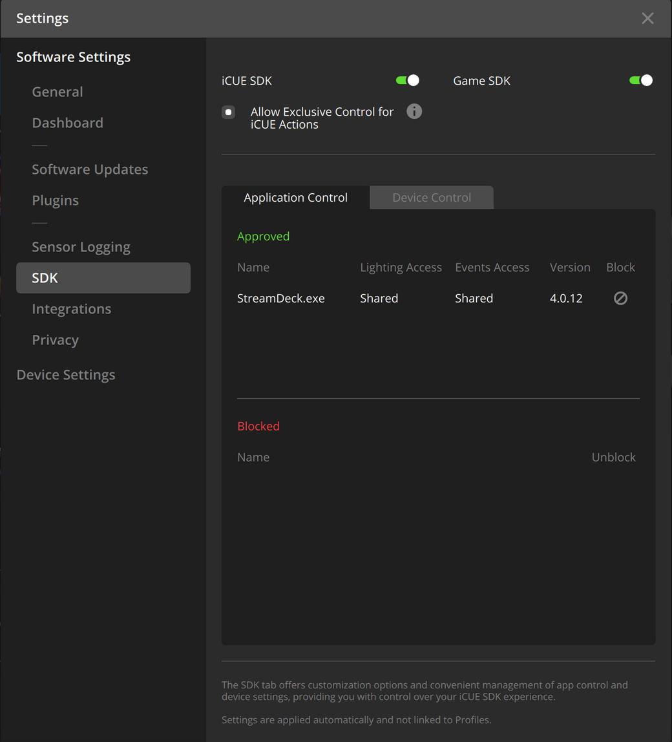Click the SDK sidebar item
672x742 pixels.
click(x=103, y=278)
